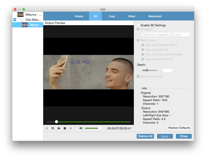Select the Anaglyph radio option
Screen dimensions: 206x158
coord(138,29)
